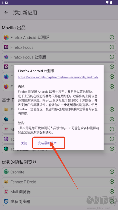
Task: Click 安装最新版本 button in dialog
Action: (x=47, y=143)
